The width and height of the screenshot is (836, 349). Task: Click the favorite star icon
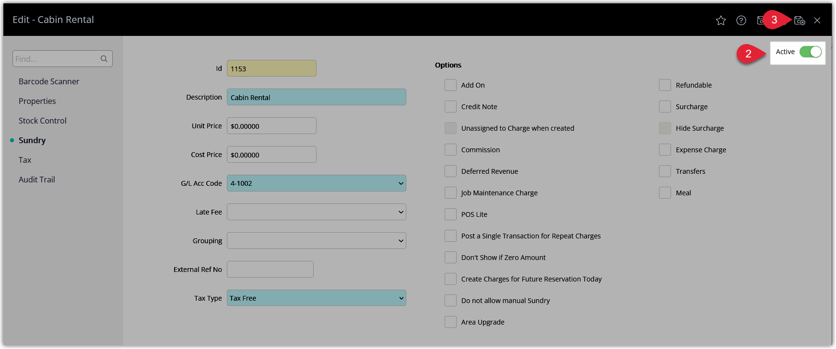tap(720, 21)
